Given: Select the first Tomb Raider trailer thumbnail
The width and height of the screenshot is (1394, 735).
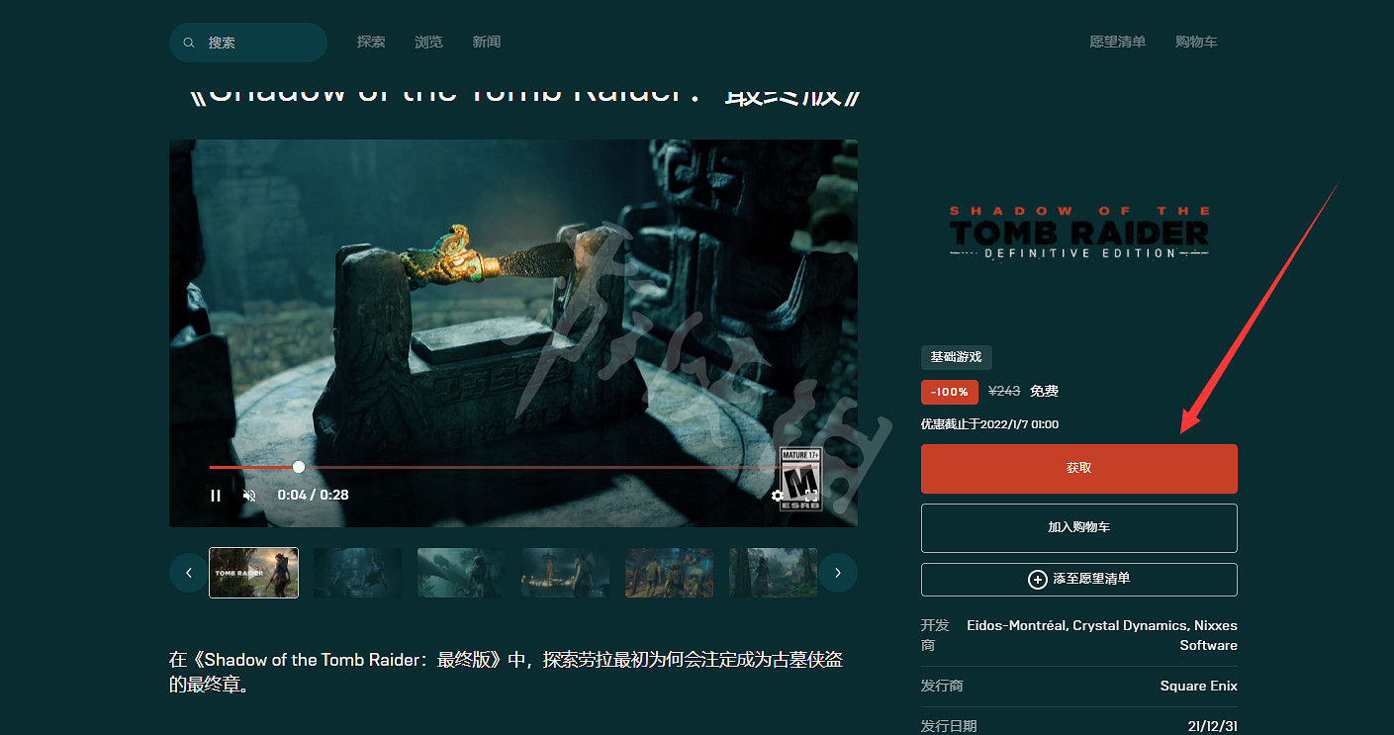Looking at the screenshot, I should (253, 573).
